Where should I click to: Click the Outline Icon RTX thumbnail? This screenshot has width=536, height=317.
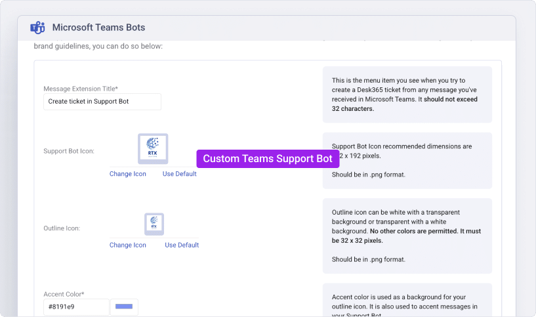pos(154,224)
